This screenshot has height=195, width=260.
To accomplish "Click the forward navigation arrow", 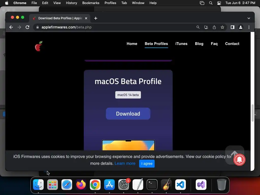I will [19, 27].
